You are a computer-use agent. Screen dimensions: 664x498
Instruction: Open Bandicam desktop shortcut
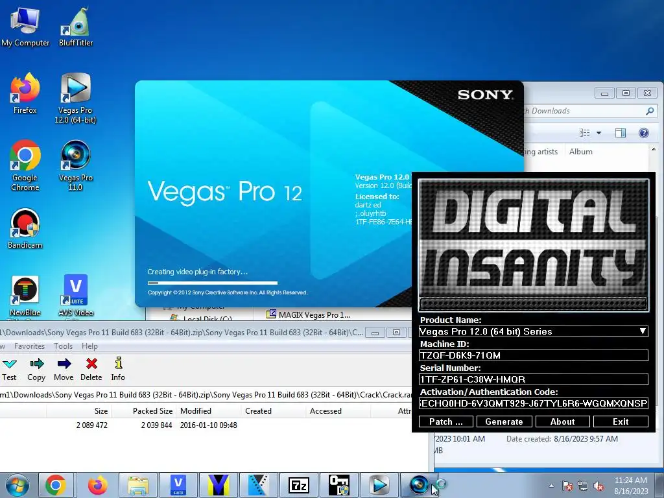click(25, 229)
